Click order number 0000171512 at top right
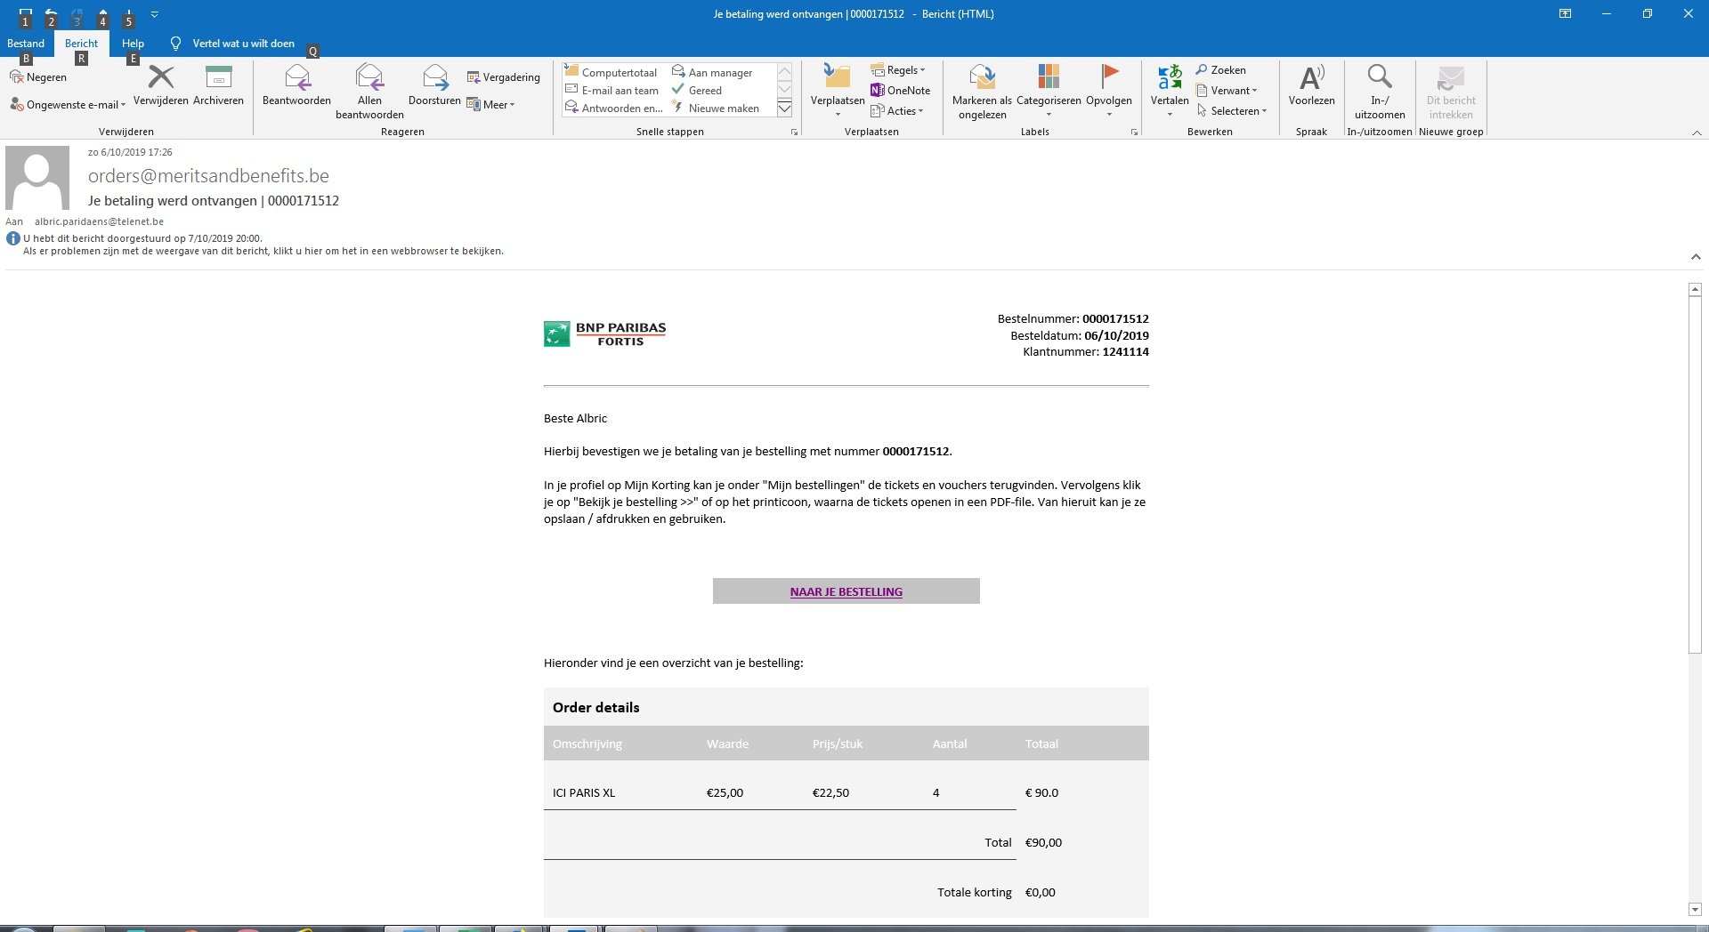This screenshot has width=1709, height=932. (x=1115, y=318)
